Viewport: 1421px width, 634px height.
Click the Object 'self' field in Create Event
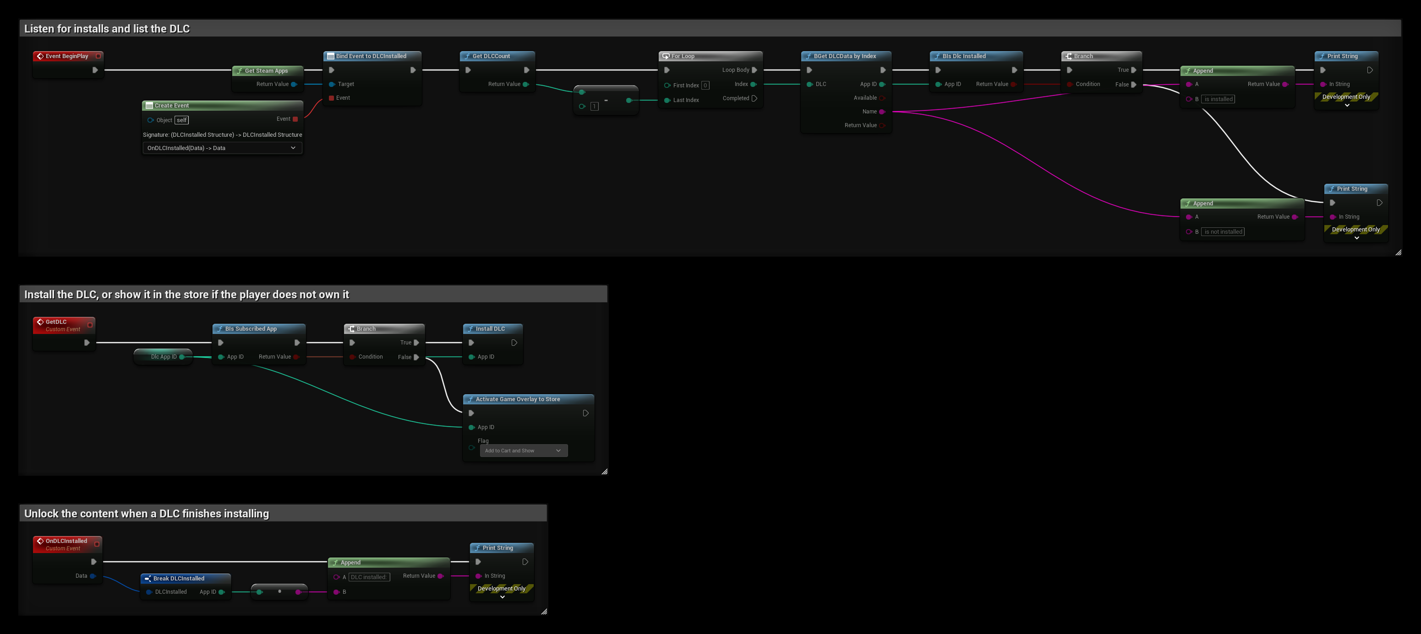[x=181, y=120]
